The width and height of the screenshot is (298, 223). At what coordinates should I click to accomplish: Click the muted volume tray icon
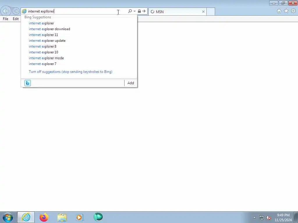[x=269, y=218]
